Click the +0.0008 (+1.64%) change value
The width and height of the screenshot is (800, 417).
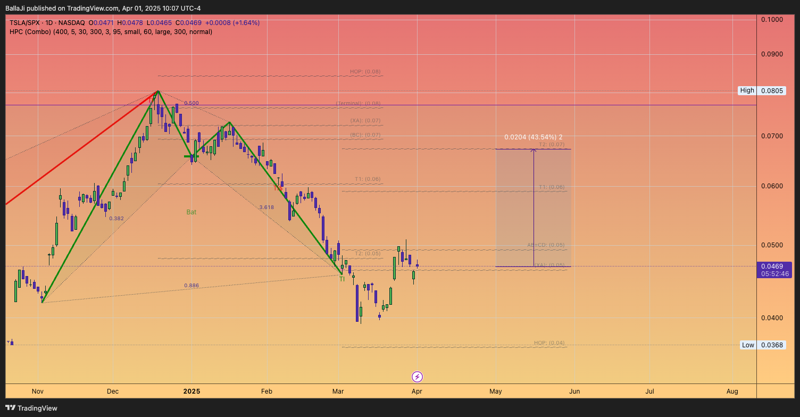point(232,23)
